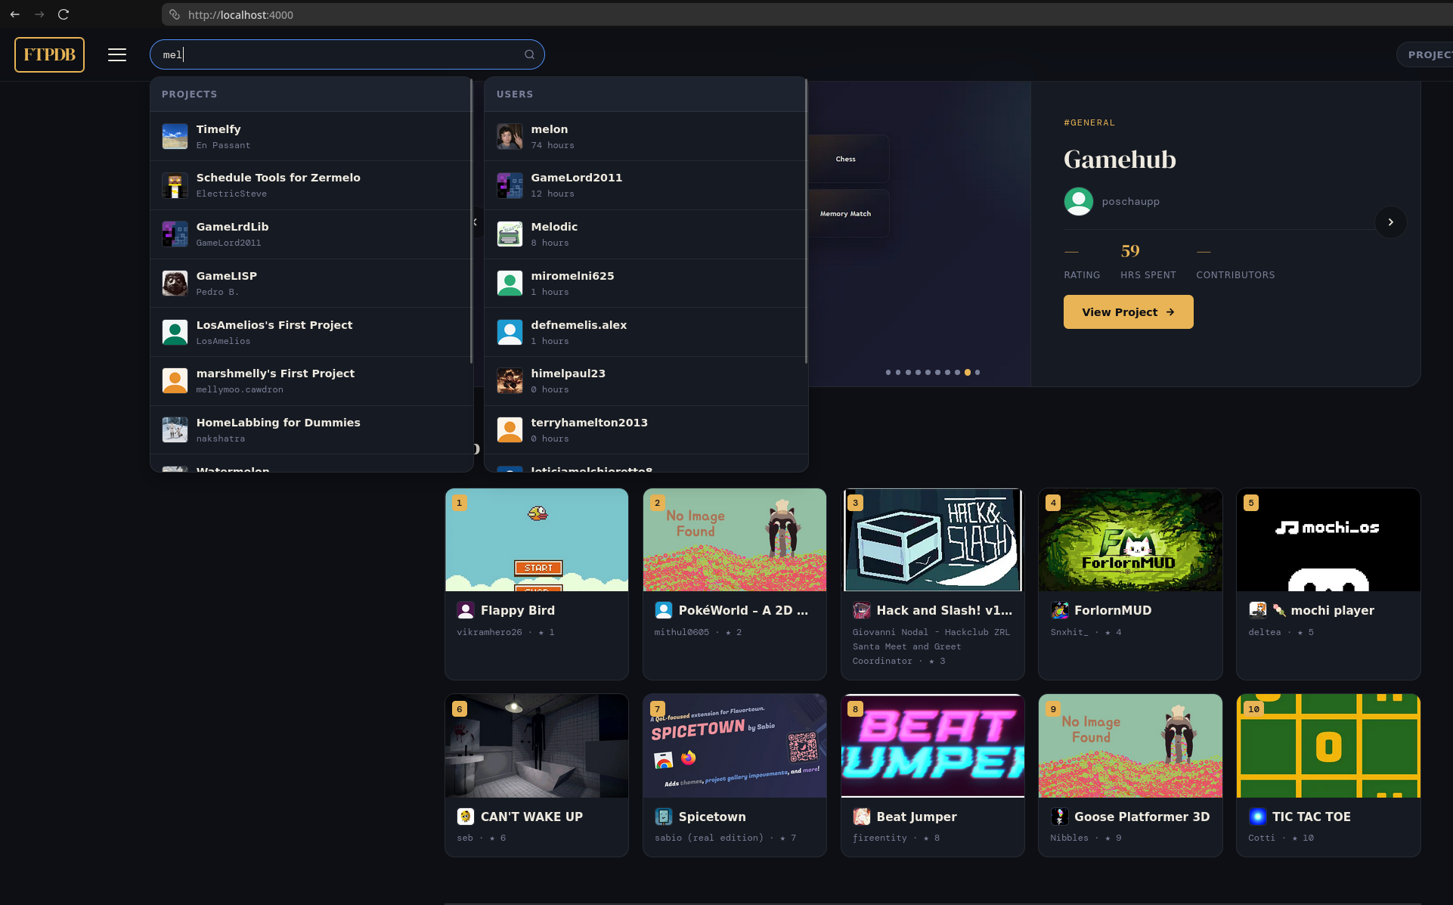Select the highlighted carousel dot
1453x905 pixels.
(967, 372)
